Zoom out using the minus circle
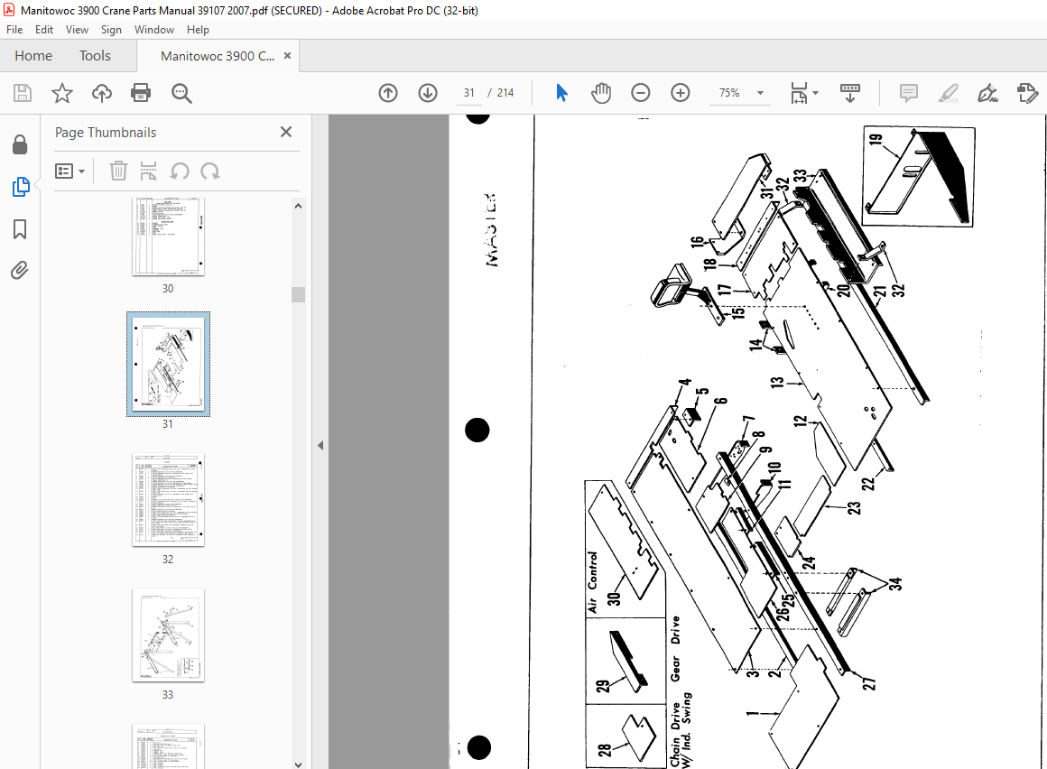 (x=640, y=93)
